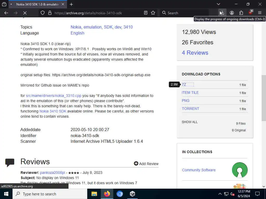Click the identifier value nokia-3410-sdk

pos(85,136)
